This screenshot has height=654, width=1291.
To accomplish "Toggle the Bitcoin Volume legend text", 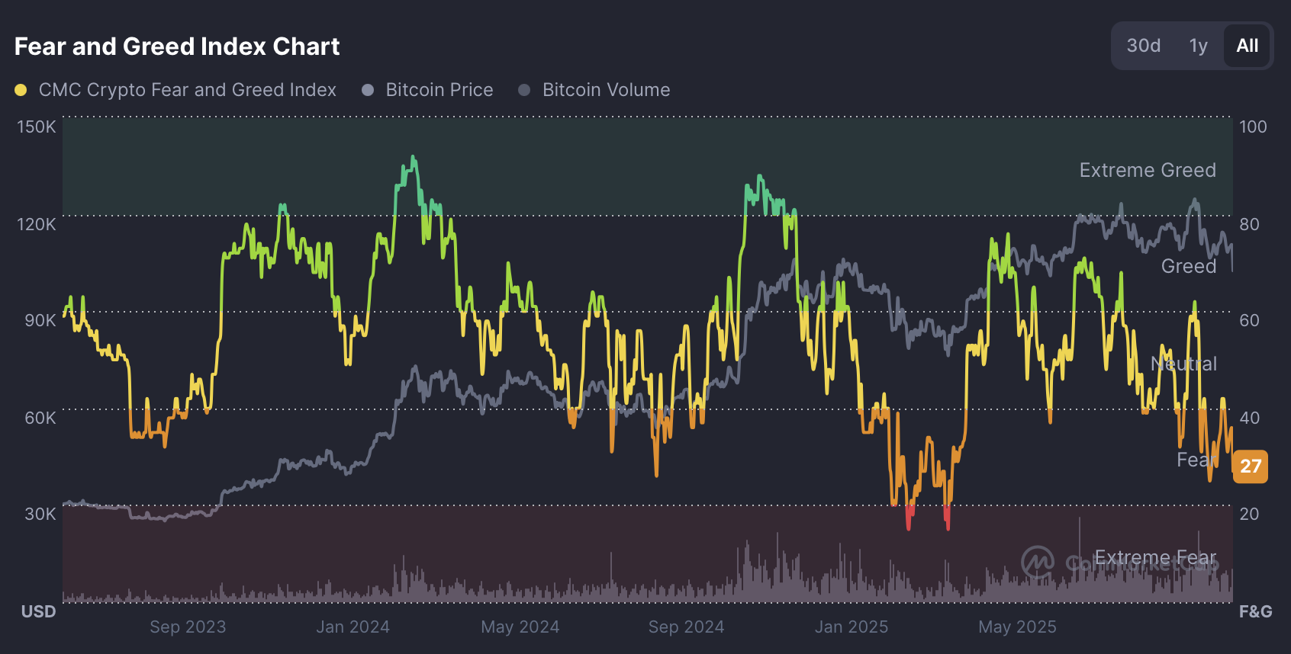I will (x=606, y=90).
